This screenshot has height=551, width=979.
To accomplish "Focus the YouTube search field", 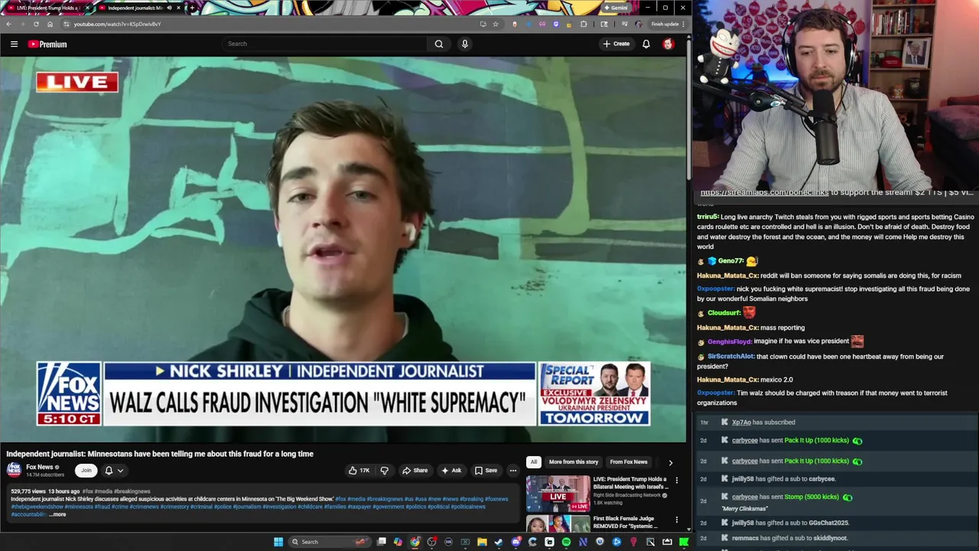I will (325, 44).
